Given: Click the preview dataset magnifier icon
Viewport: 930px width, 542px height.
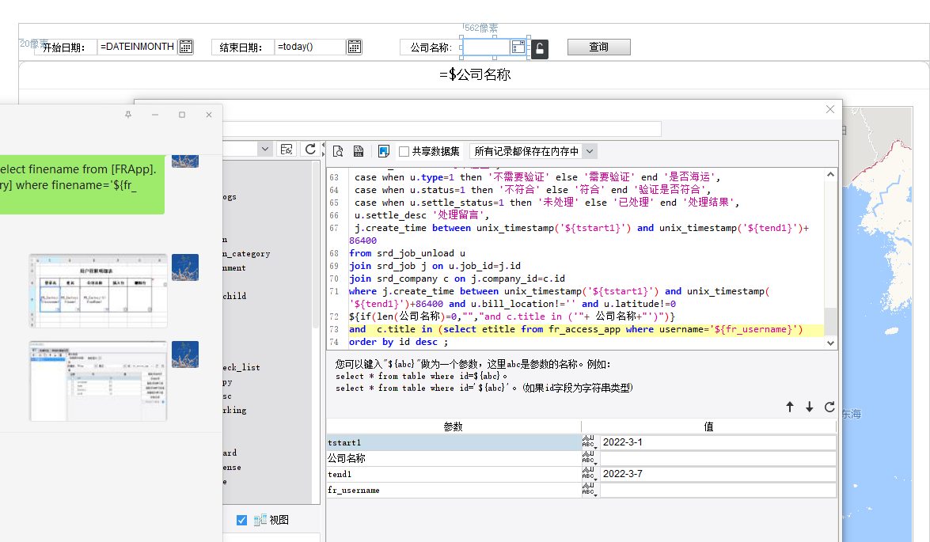Looking at the screenshot, I should [x=338, y=151].
